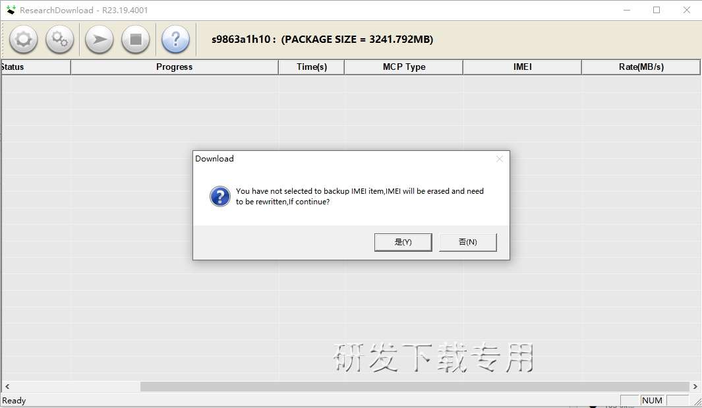This screenshot has width=702, height=408.
Task: Click the blue question icon in dialog
Action: tap(219, 196)
